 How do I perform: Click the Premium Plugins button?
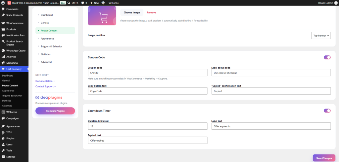tap(55, 111)
